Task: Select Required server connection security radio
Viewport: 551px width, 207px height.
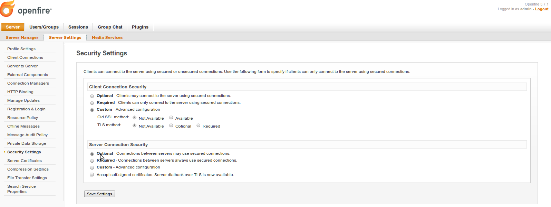Action: click(92, 161)
